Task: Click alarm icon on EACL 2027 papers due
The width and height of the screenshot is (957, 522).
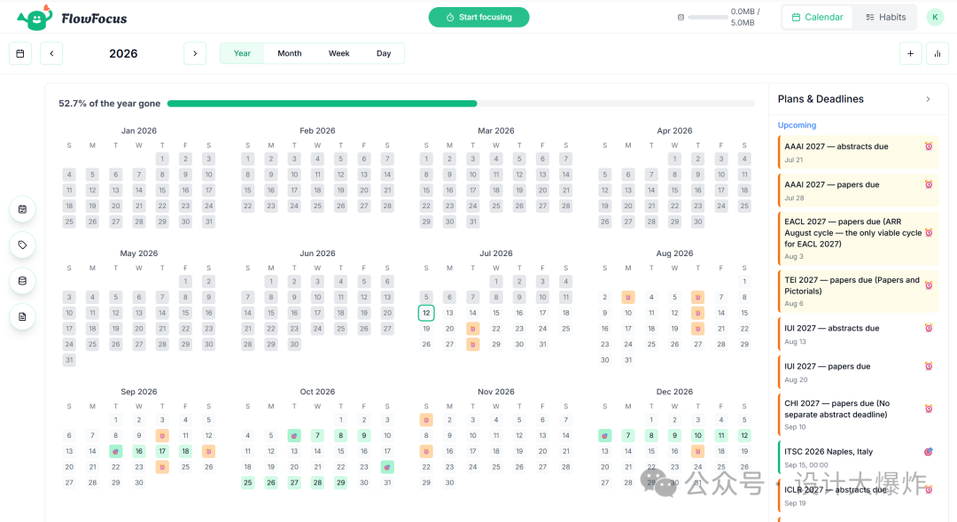Action: 929,232
